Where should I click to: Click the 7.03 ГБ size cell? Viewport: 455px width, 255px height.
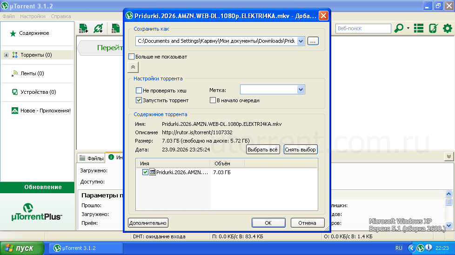coord(222,172)
